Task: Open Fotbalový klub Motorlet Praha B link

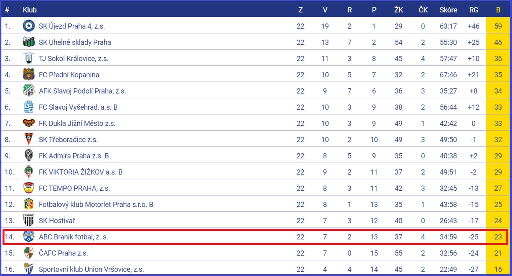Action: pos(96,205)
